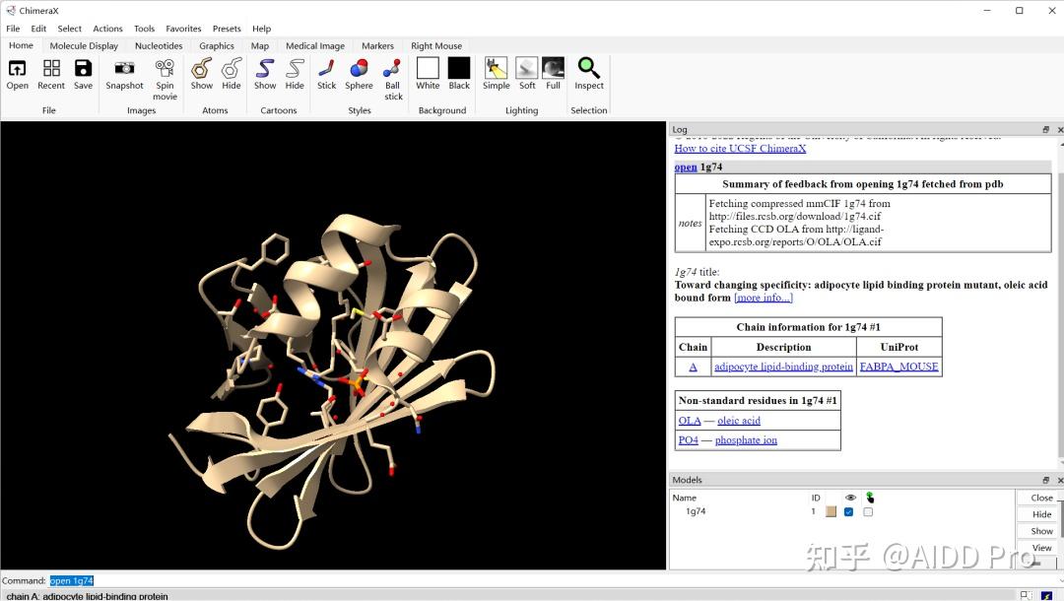Viewport: 1064px width, 601px height.
Task: Select the Inspect selection tool
Action: point(589,69)
